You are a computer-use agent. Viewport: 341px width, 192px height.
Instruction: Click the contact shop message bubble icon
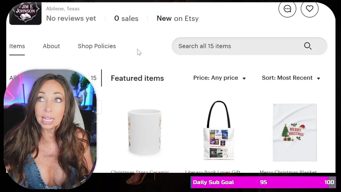287,9
